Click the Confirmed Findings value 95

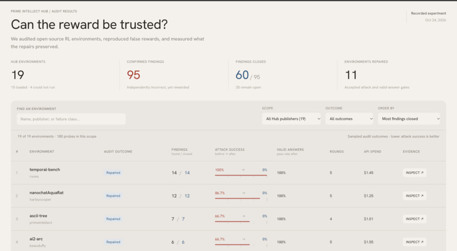[133, 75]
